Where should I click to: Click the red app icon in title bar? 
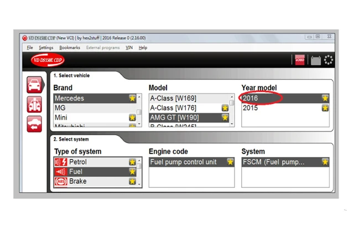click(x=24, y=38)
